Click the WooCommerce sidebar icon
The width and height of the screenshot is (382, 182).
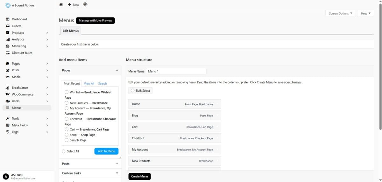pyautogui.click(x=8, y=94)
